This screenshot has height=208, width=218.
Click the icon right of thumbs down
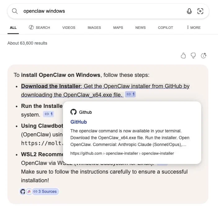204,55
